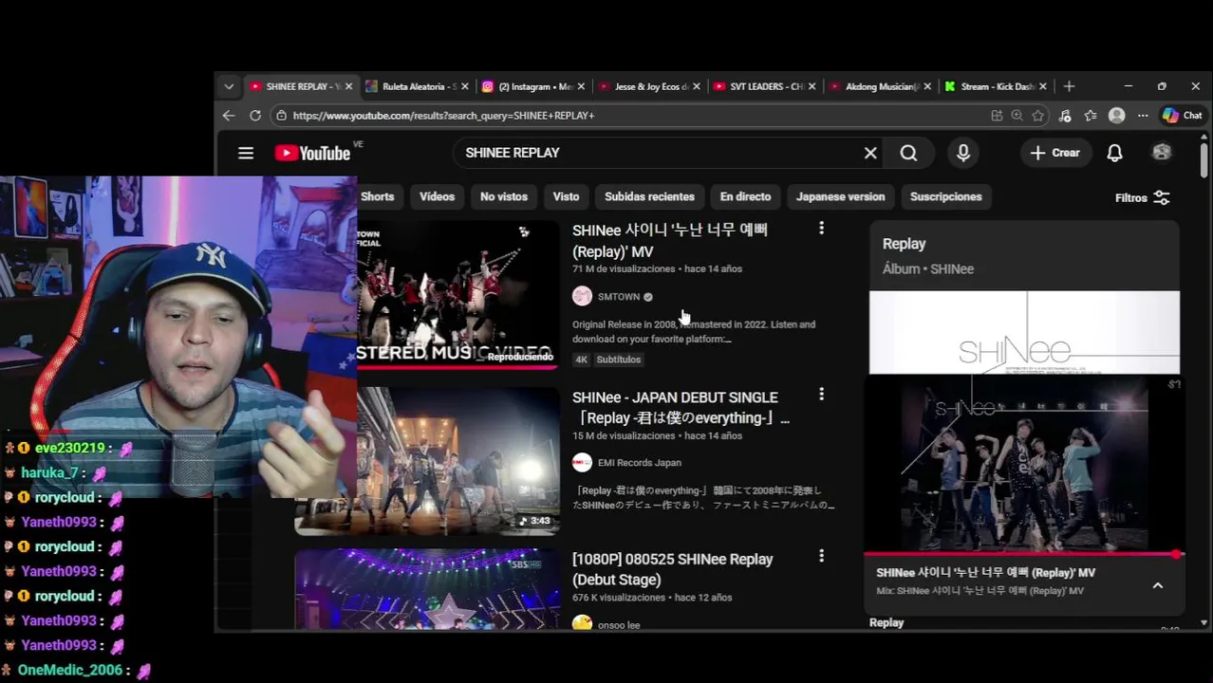Open the YouTube hamburger guide menu
Screen dimensions: 1213x683
pos(246,153)
